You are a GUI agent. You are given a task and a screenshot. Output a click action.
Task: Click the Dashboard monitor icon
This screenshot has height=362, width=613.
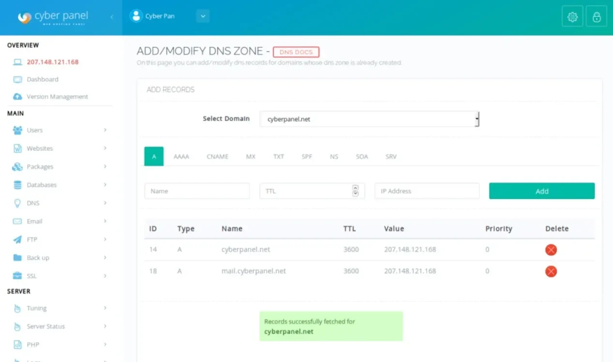(18, 79)
